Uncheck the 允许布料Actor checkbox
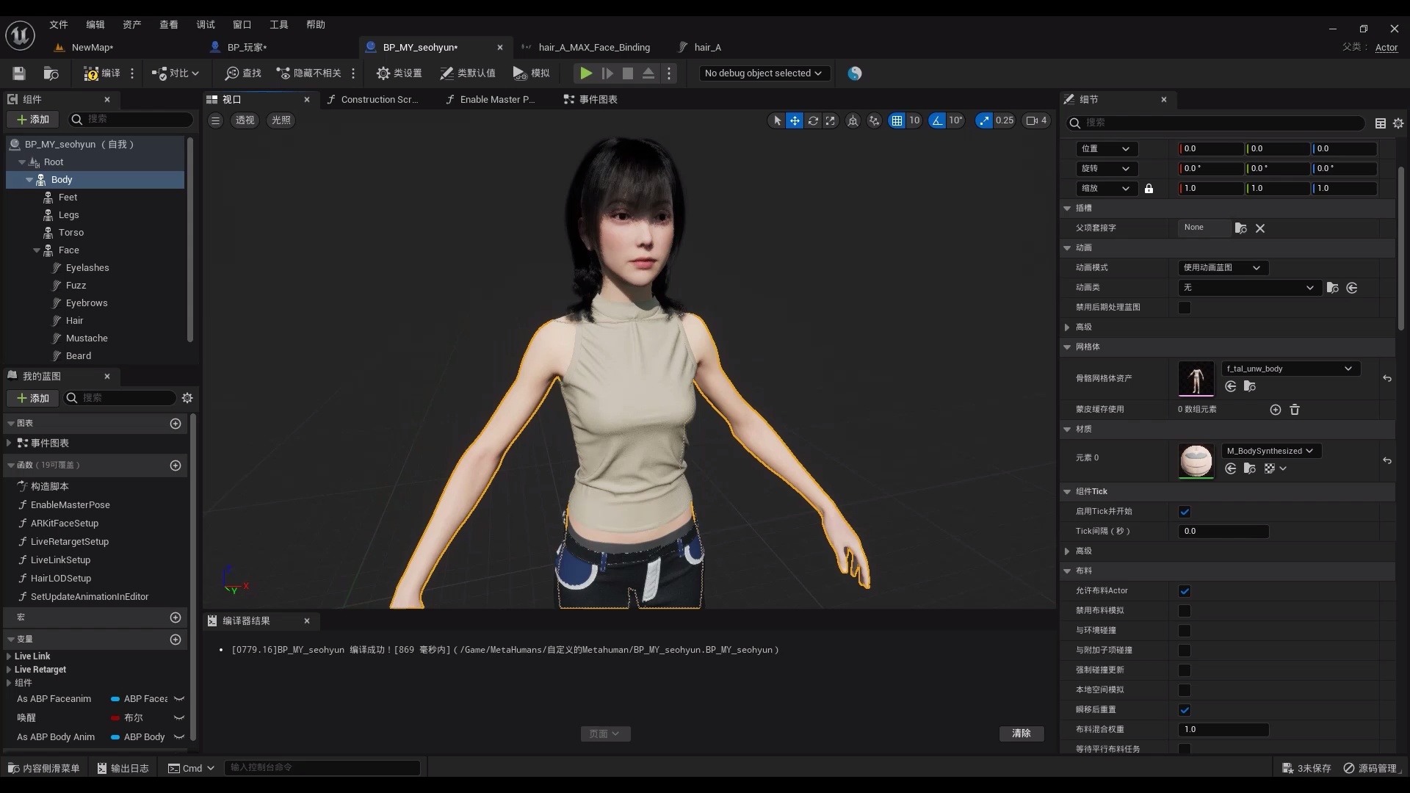The width and height of the screenshot is (1410, 793). [x=1185, y=591]
